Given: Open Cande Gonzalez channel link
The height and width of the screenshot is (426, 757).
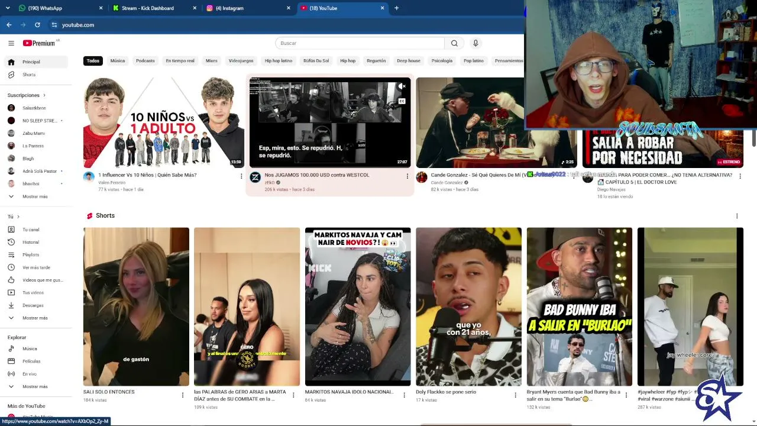Looking at the screenshot, I should [447, 183].
